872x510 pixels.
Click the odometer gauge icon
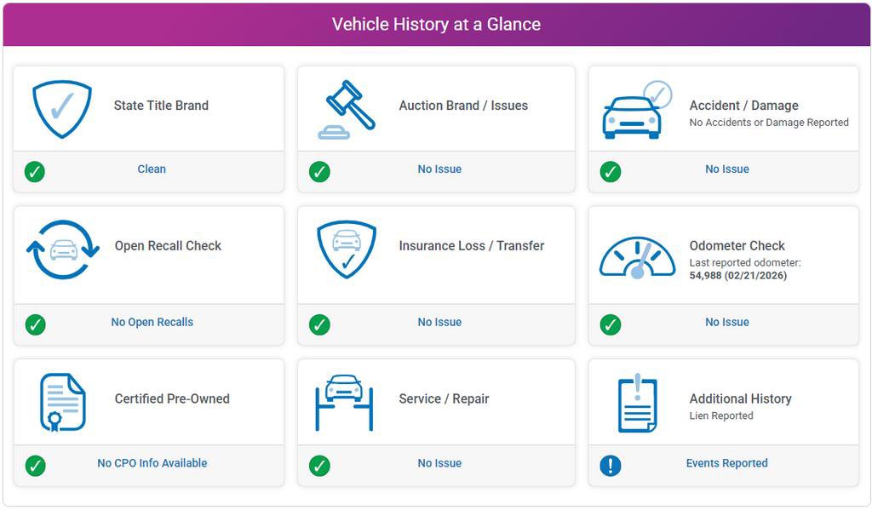point(637,258)
